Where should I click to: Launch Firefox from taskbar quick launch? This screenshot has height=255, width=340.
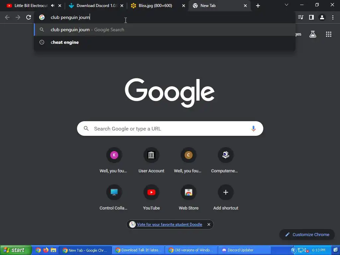point(46,250)
